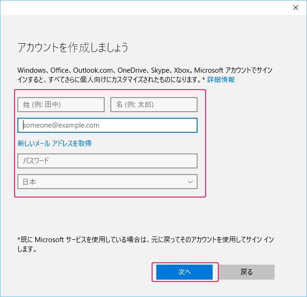Focus the 名 (例: 太郎) field

pyautogui.click(x=154, y=105)
